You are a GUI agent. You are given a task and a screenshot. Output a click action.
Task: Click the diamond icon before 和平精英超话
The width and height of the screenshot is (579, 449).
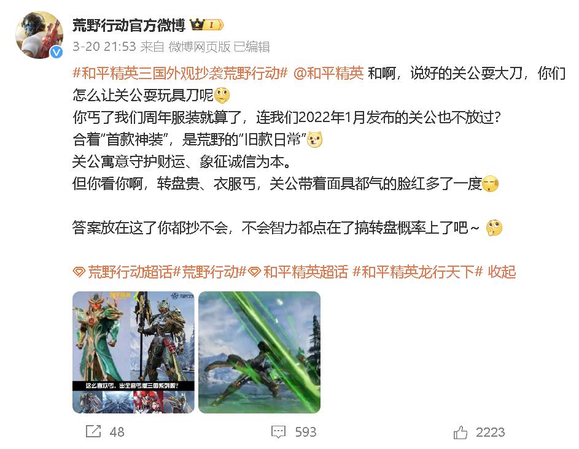click(x=255, y=272)
